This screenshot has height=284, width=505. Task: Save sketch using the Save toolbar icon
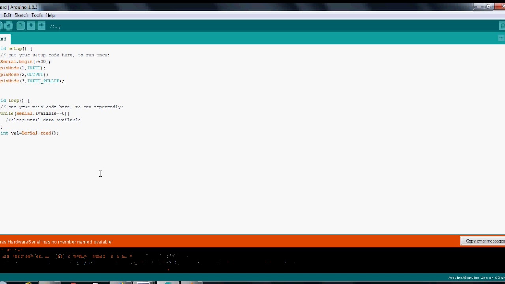pos(41,26)
